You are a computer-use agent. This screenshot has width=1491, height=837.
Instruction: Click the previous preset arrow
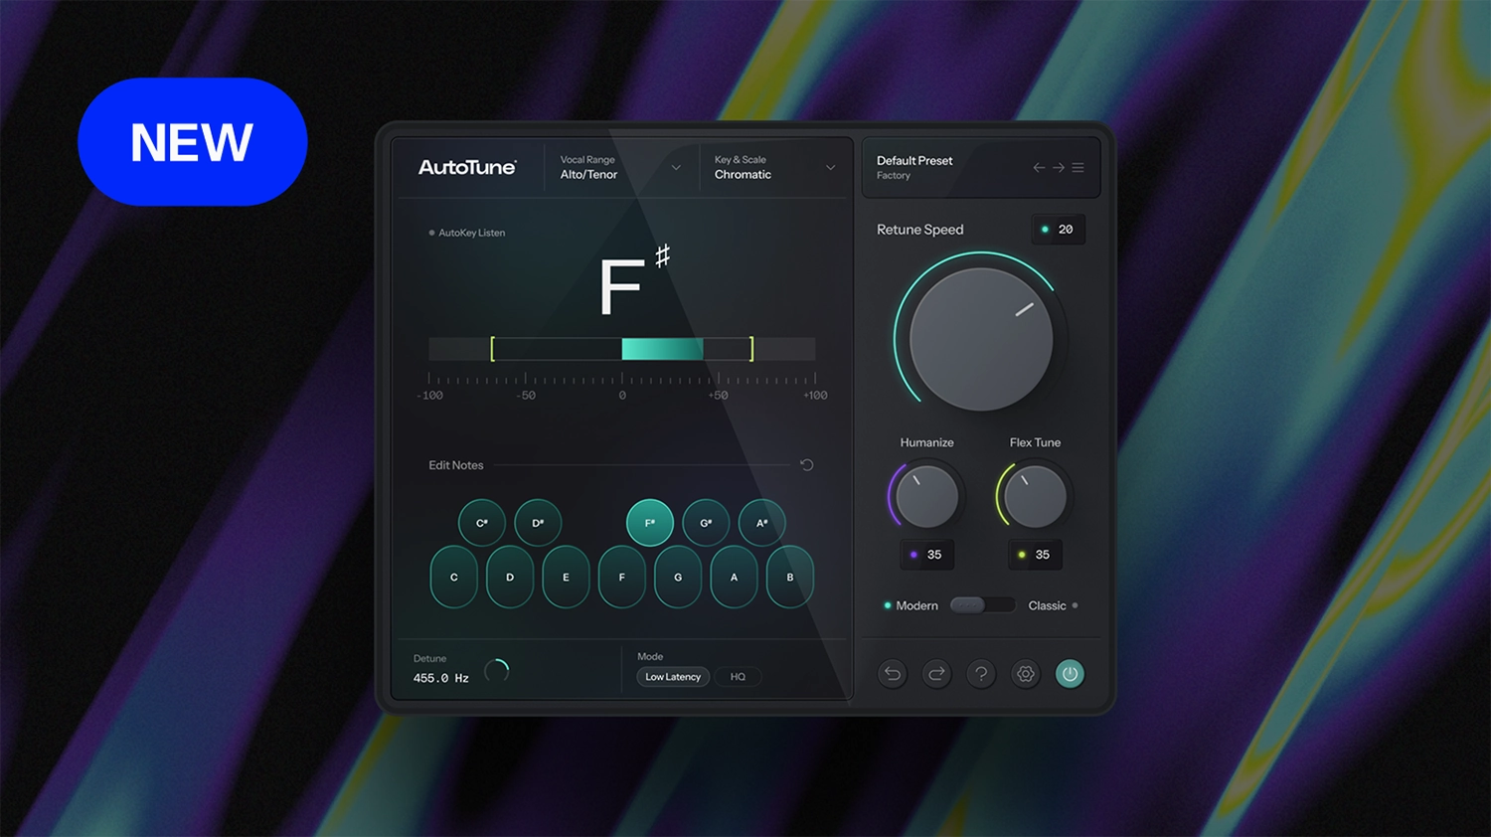click(1037, 167)
